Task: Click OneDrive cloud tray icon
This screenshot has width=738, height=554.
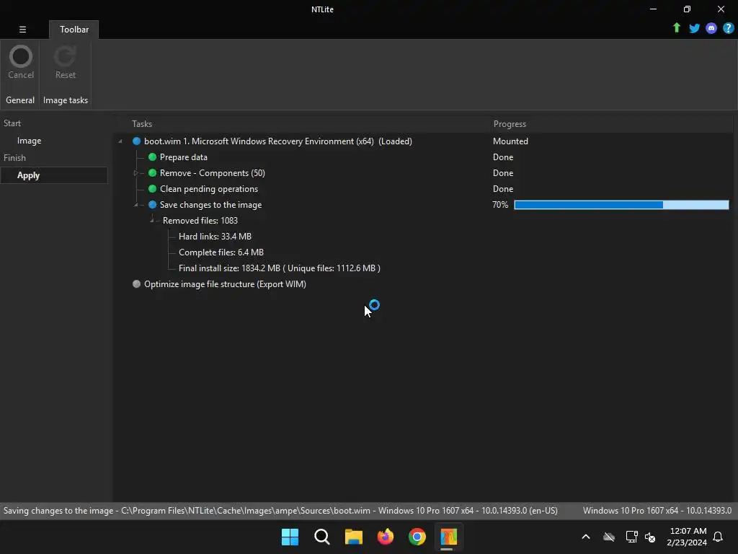Action: pos(609,537)
